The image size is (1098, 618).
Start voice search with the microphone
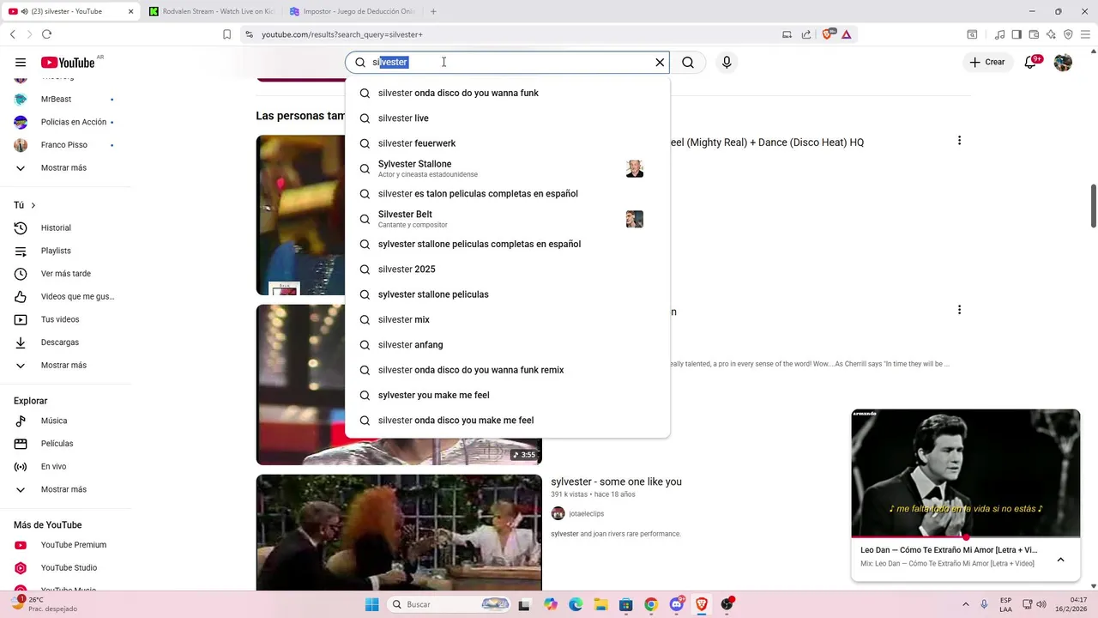click(x=727, y=63)
